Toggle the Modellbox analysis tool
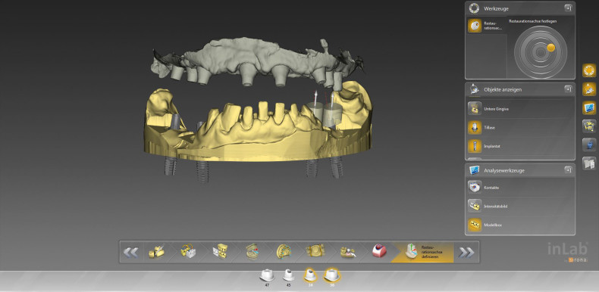Viewport: 599px width, 292px height. click(x=521, y=225)
